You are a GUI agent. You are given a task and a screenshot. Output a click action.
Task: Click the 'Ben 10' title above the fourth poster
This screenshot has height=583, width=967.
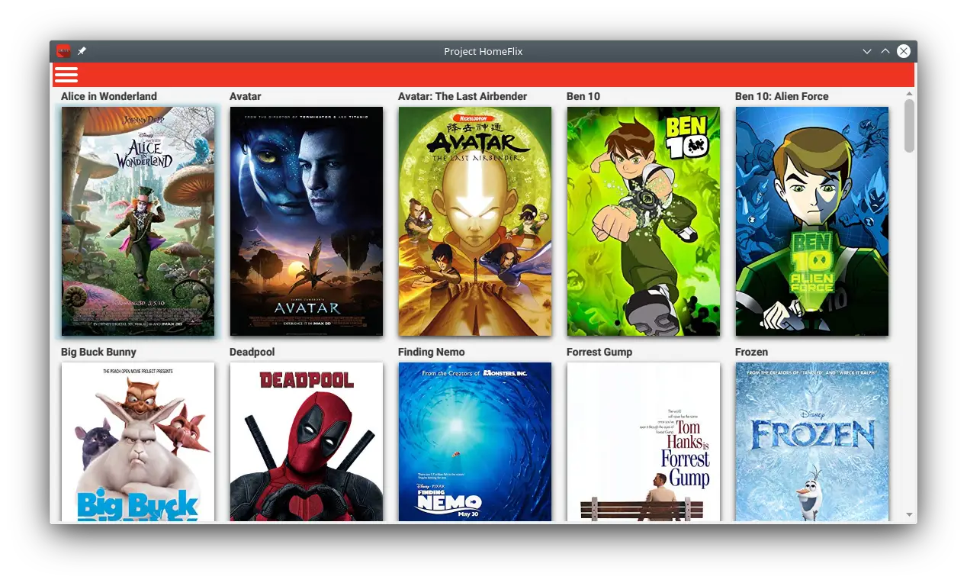click(x=583, y=96)
